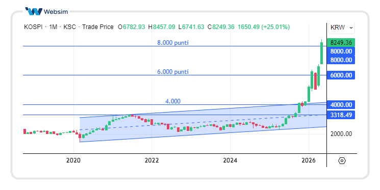Click the 2022 time axis label

(151, 160)
